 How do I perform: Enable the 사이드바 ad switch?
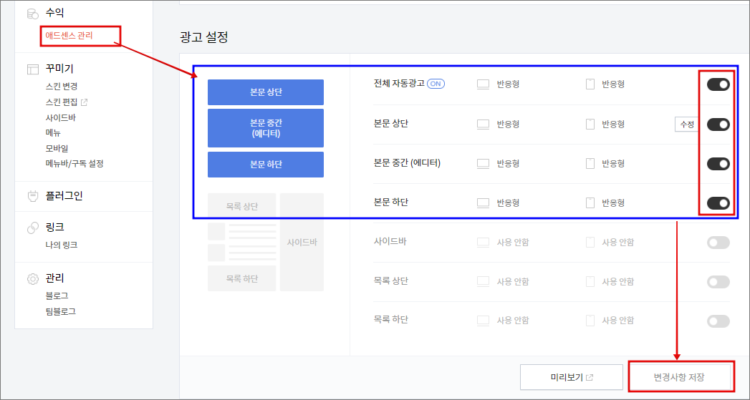pyautogui.click(x=718, y=243)
